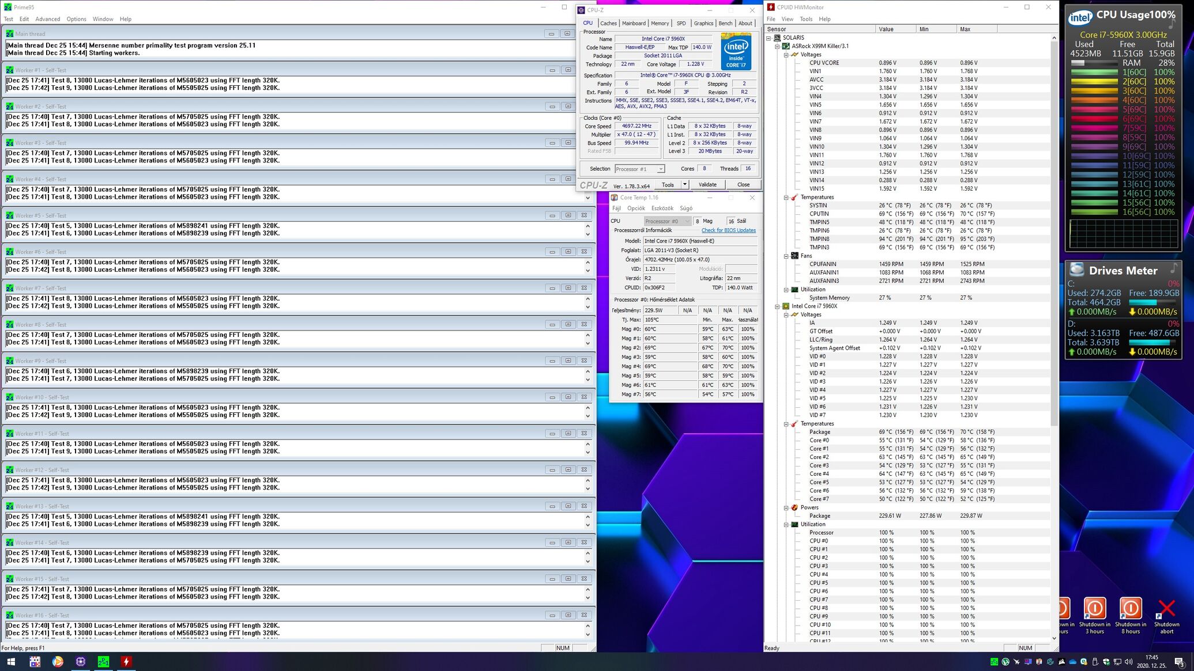Screen dimensions: 1194x671
Task: Click the volume speaker tray icon
Action: 1128,662
